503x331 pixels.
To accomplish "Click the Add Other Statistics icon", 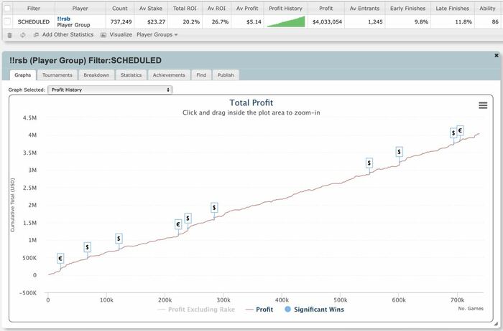I will pos(36,34).
